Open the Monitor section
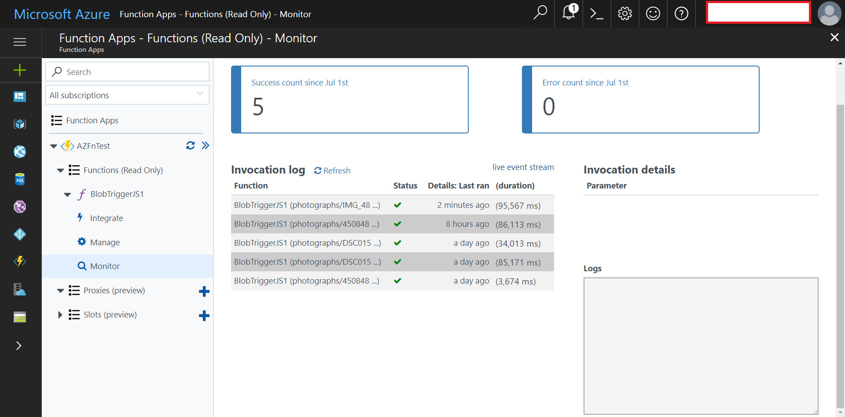This screenshot has width=845, height=417. point(105,266)
